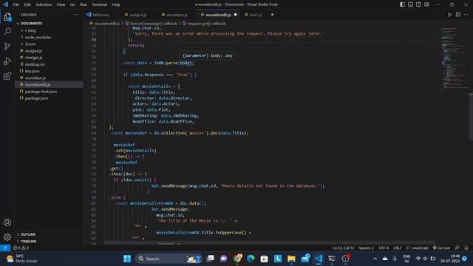
Task: Open the Manage gear icon
Action: click(x=7, y=237)
